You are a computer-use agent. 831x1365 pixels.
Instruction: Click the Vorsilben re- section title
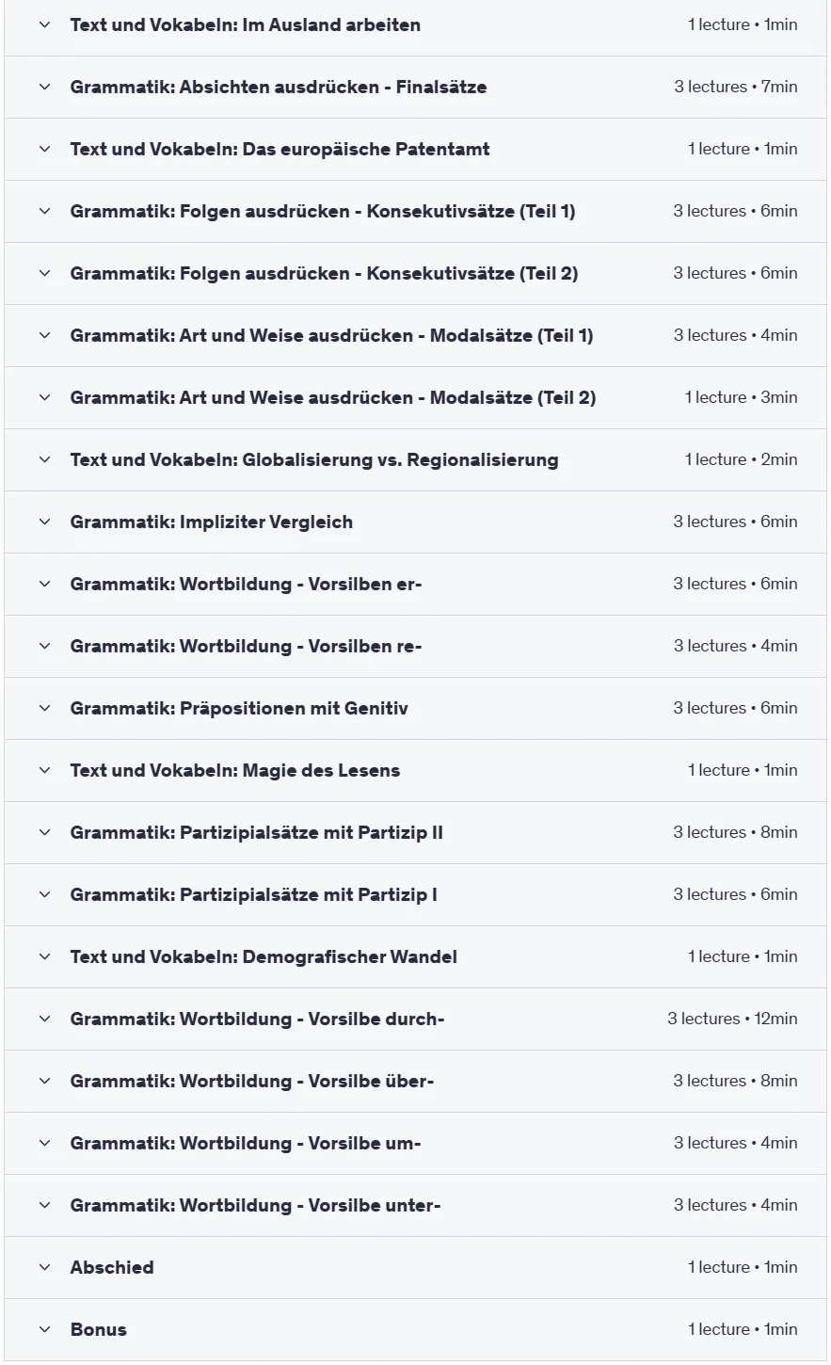(x=246, y=647)
